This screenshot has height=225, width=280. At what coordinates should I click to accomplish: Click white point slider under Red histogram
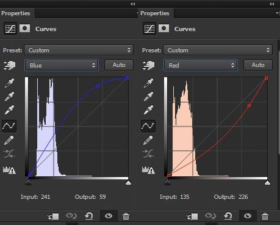pos(267,183)
